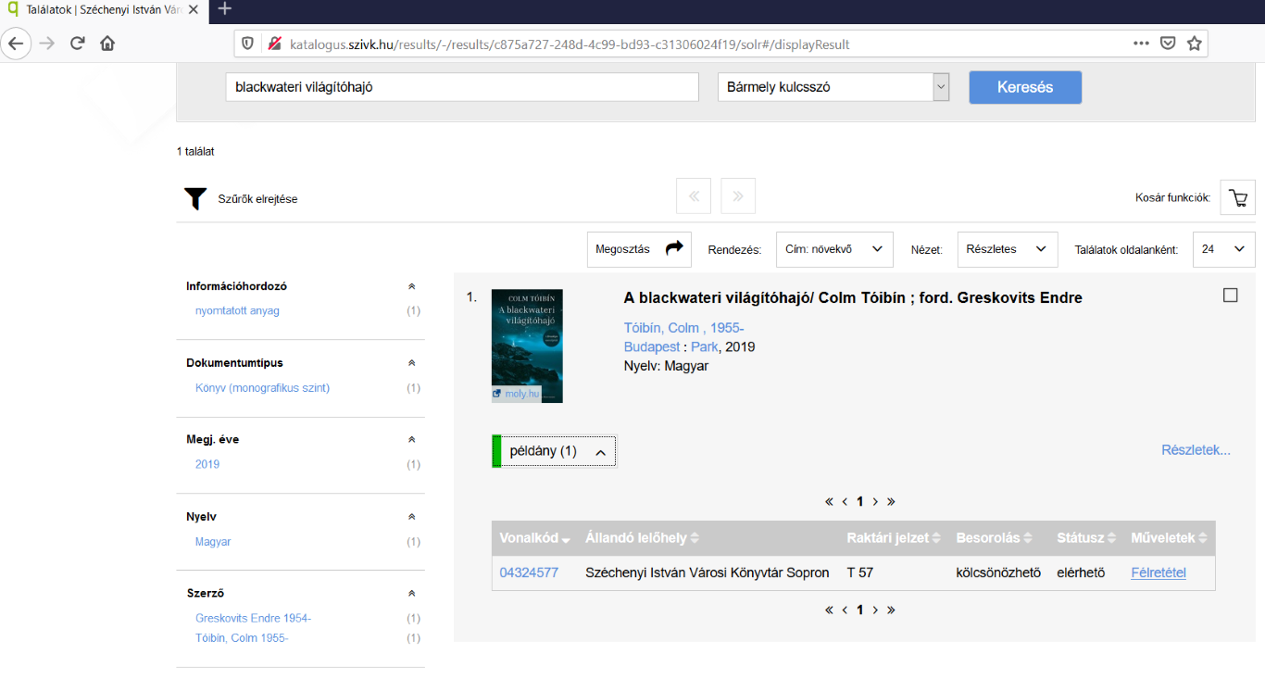1265x679 pixels.
Task: Collapse the Nyelv filter group
Action: (412, 517)
